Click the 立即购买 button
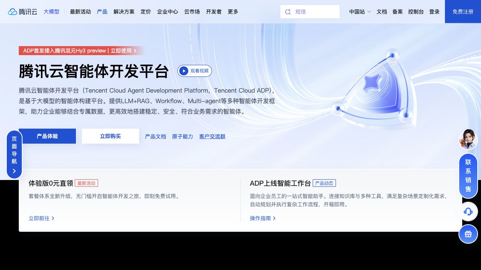The width and height of the screenshot is (481, 270). (110, 136)
